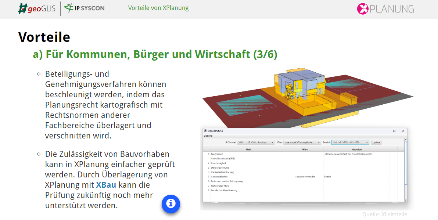Click the Maß column header
This screenshot has height=220, width=438.
[249, 149]
